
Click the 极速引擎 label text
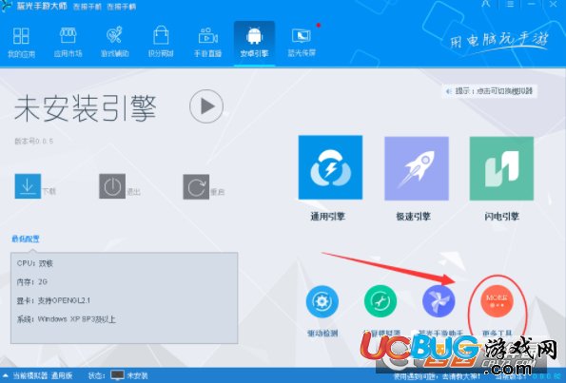[x=413, y=217]
